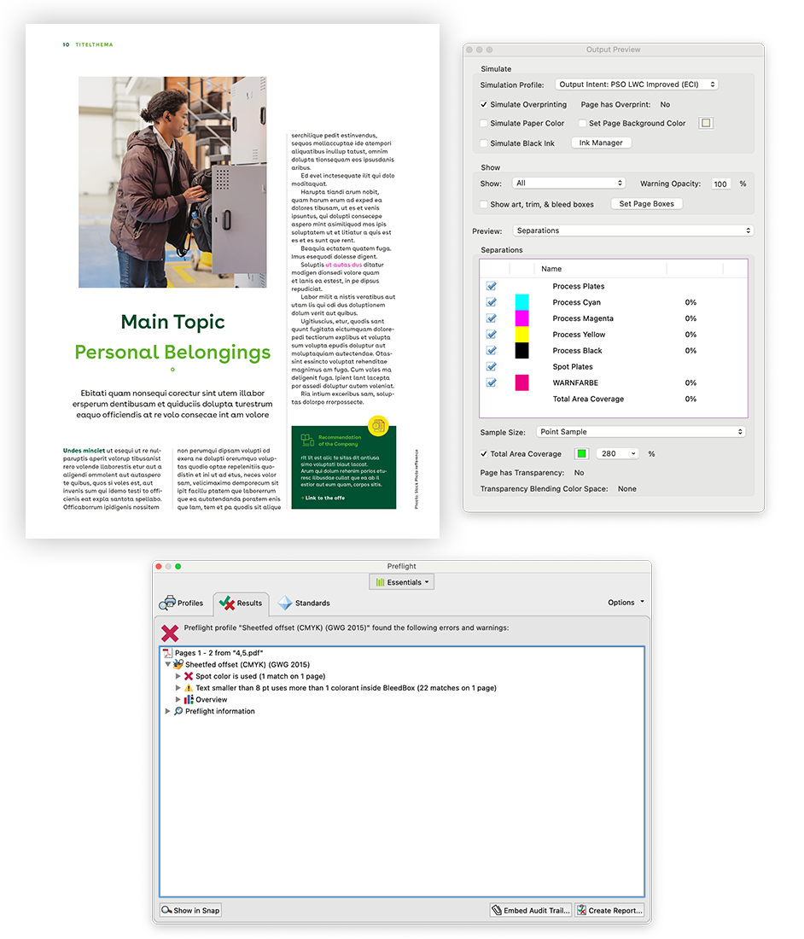The width and height of the screenshot is (804, 939).
Task: Uncheck the Spot Plates separation
Action: click(492, 366)
